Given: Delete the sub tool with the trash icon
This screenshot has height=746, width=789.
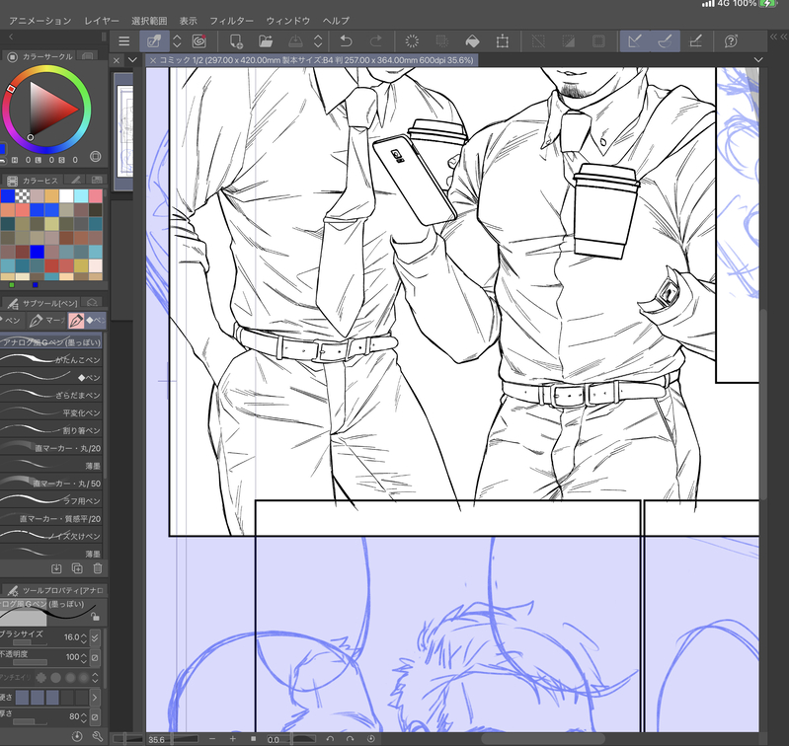Looking at the screenshot, I should point(98,568).
